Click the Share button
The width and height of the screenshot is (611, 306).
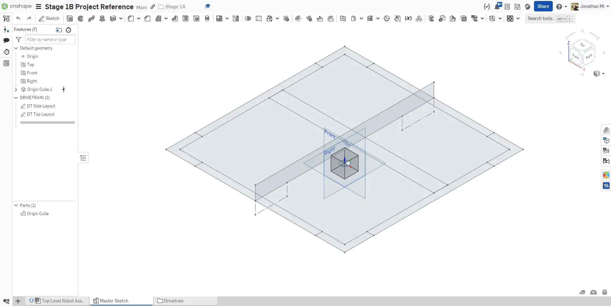click(x=543, y=6)
